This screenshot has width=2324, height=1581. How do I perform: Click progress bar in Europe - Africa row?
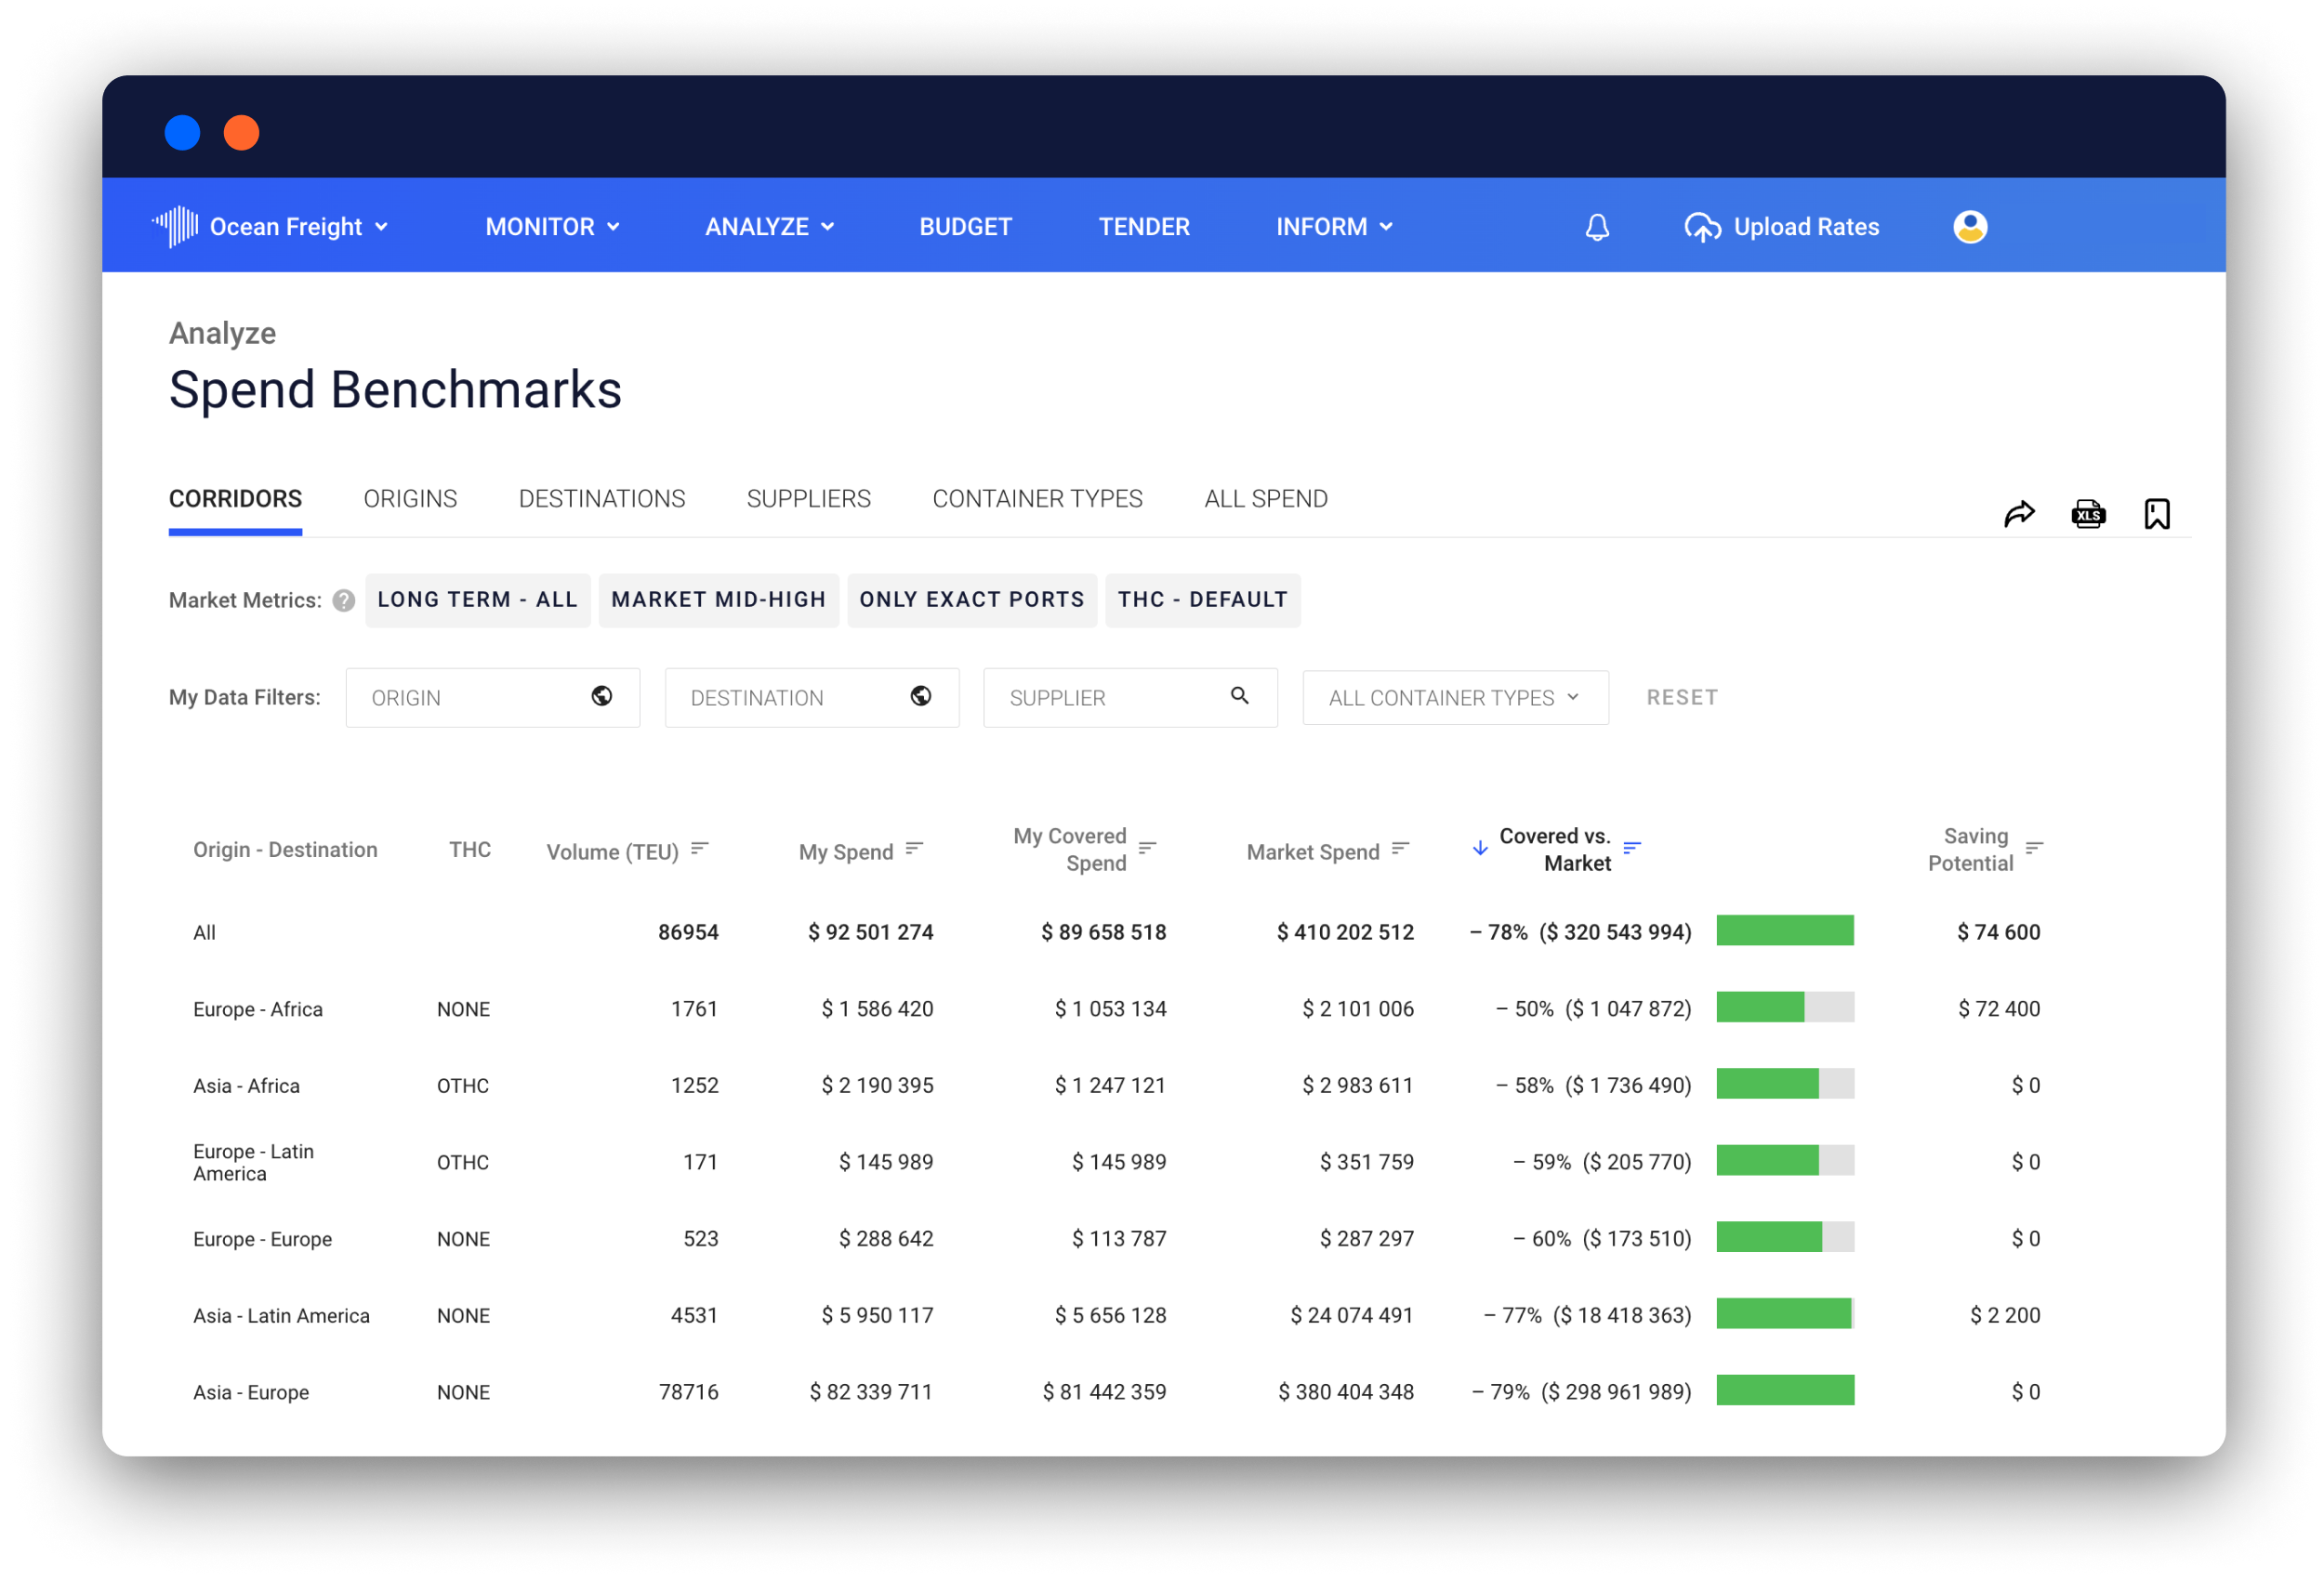(x=1785, y=1007)
